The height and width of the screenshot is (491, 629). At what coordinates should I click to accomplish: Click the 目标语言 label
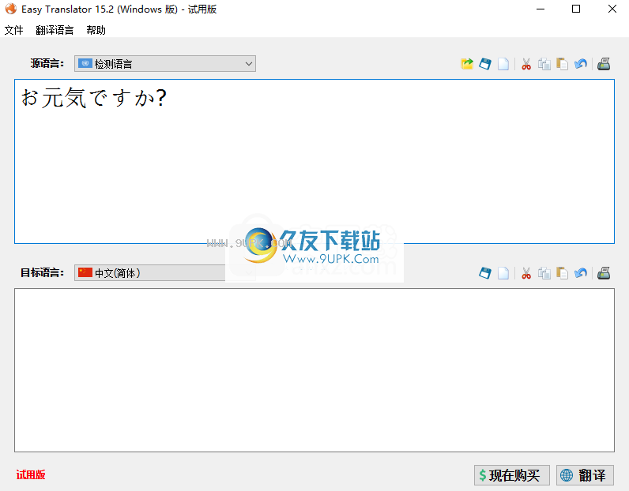pos(42,273)
